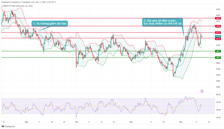224x129 pixels.
Task: Select the 600'1 green price label
Action: 218,51
